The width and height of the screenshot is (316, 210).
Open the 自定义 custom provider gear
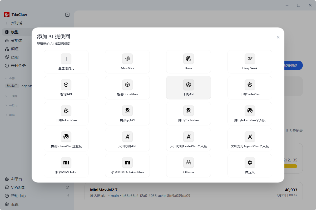pos(250,163)
